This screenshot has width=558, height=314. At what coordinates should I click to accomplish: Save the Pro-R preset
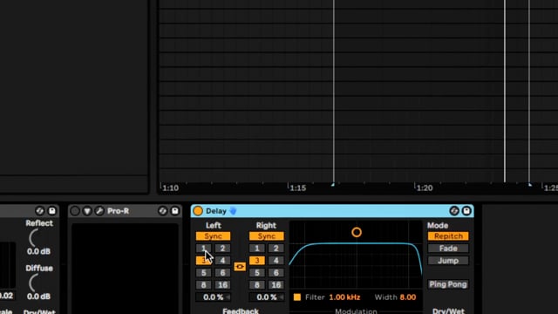click(x=174, y=211)
